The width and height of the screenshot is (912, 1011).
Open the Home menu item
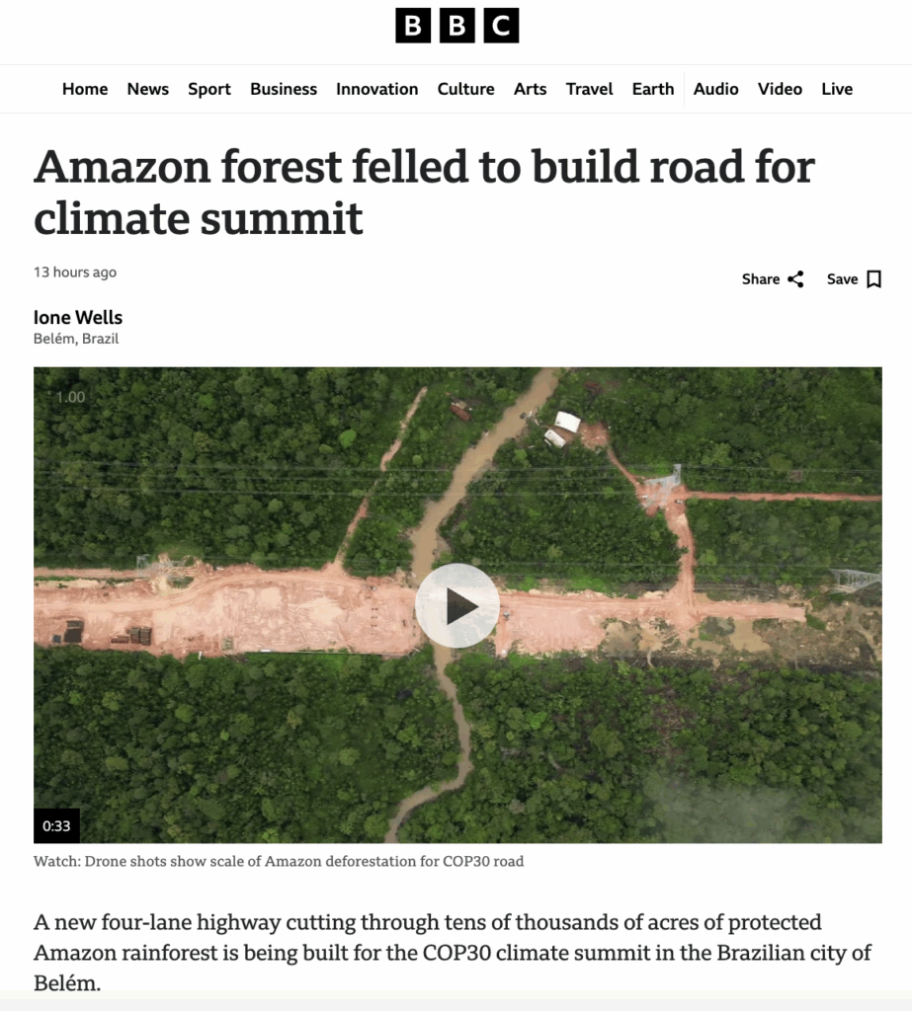pos(85,89)
